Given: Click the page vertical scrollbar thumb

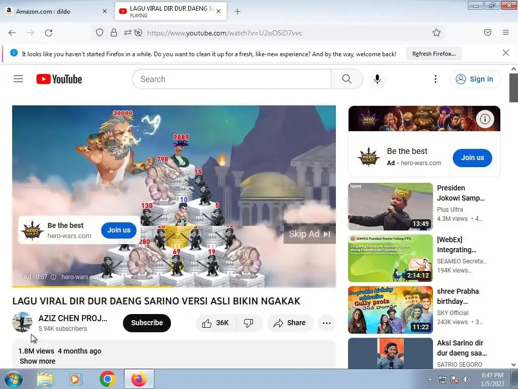Looking at the screenshot, I should tap(513, 88).
